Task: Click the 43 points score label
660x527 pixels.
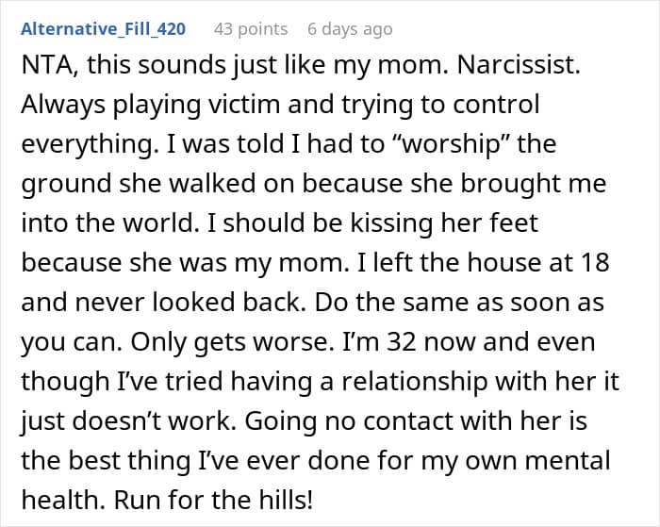Action: point(251,29)
